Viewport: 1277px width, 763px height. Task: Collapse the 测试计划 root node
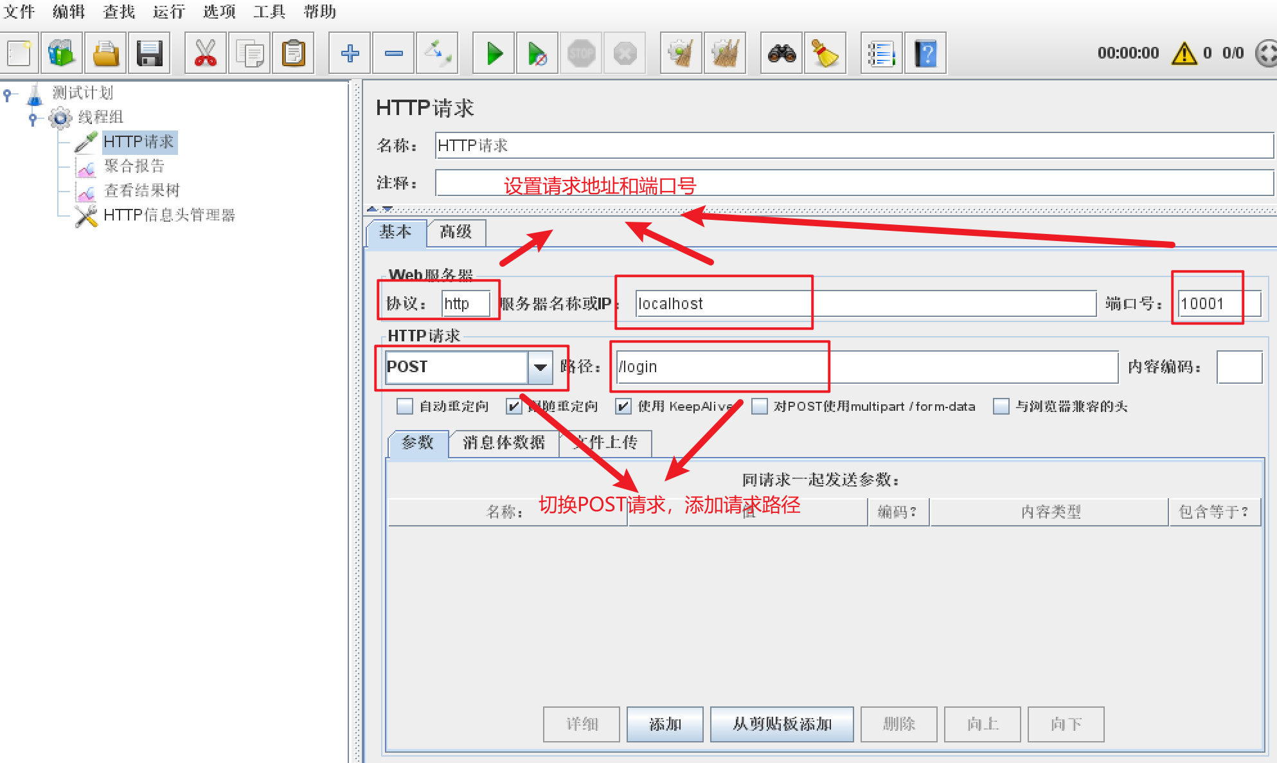pyautogui.click(x=7, y=94)
